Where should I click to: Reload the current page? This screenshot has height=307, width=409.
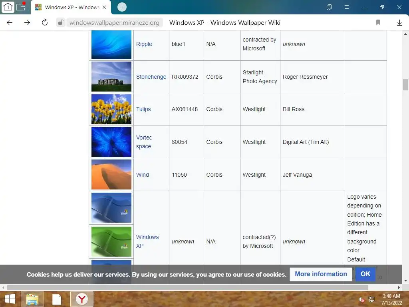(x=45, y=22)
